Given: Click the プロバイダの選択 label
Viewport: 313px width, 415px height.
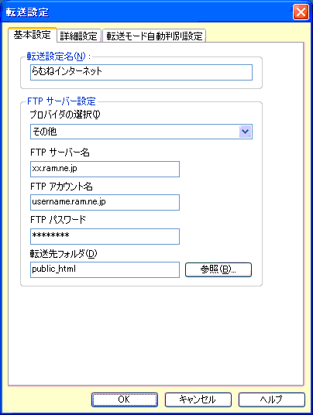Looking at the screenshot, I should (x=65, y=115).
